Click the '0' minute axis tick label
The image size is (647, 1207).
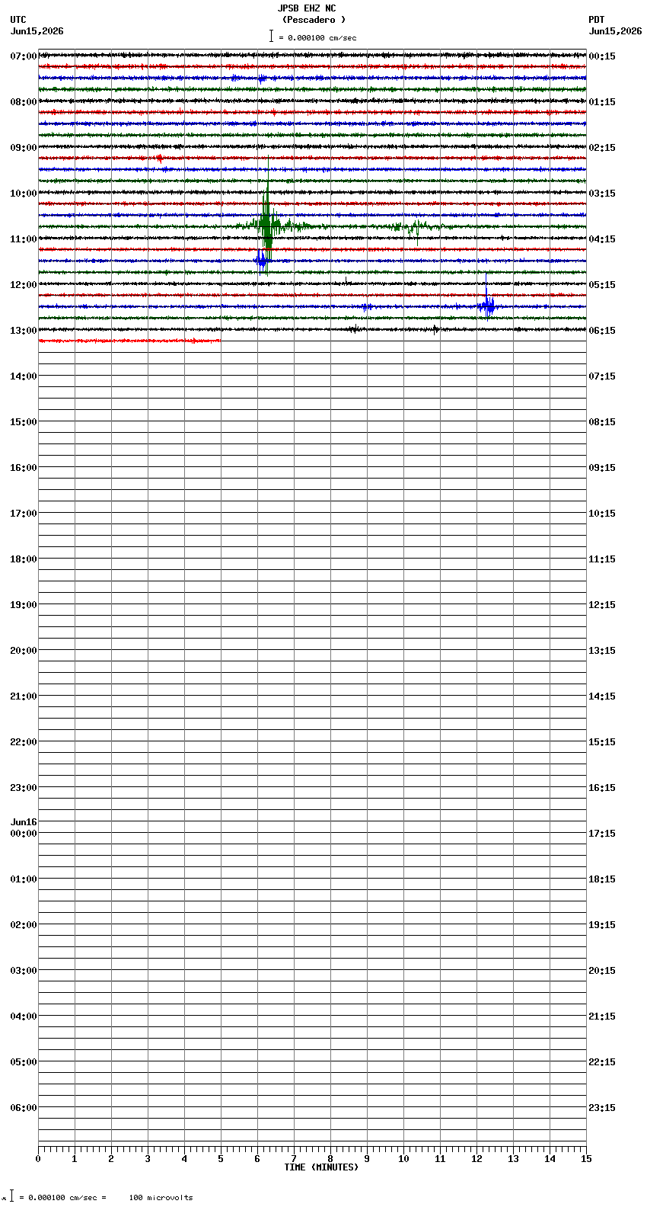38,1159
